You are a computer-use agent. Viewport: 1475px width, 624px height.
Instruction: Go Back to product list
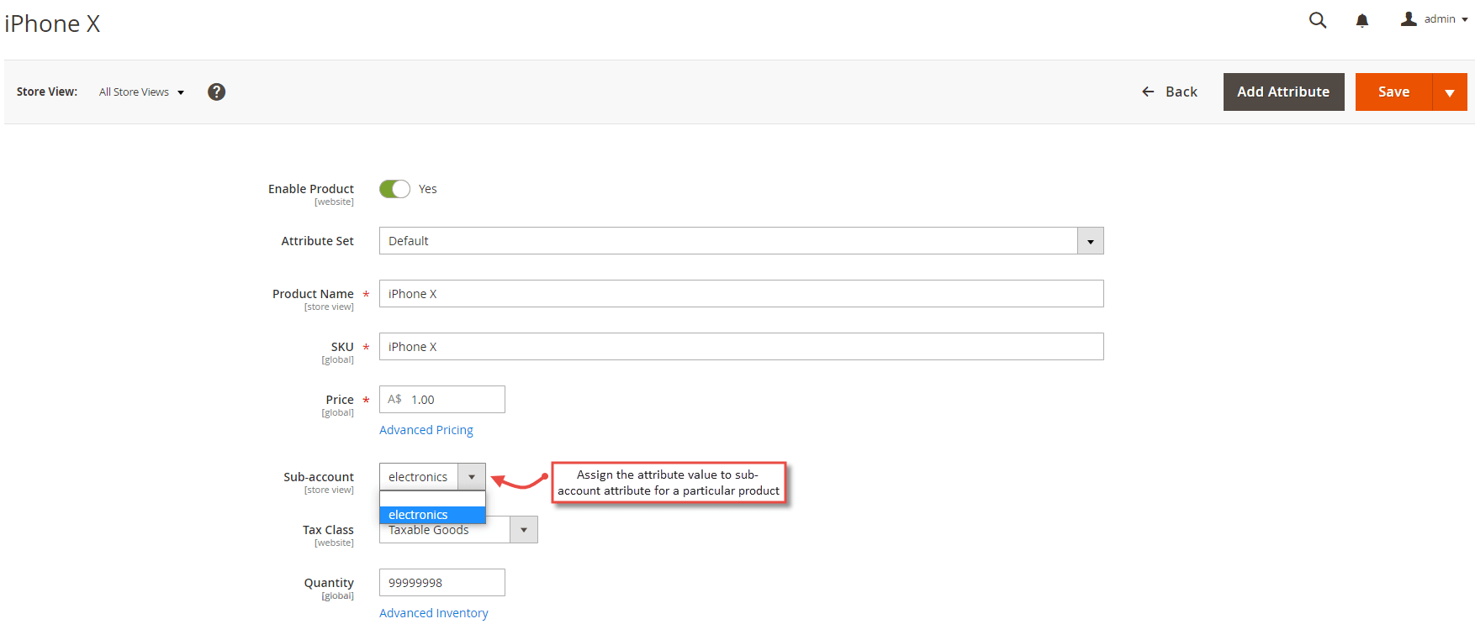point(1169,92)
